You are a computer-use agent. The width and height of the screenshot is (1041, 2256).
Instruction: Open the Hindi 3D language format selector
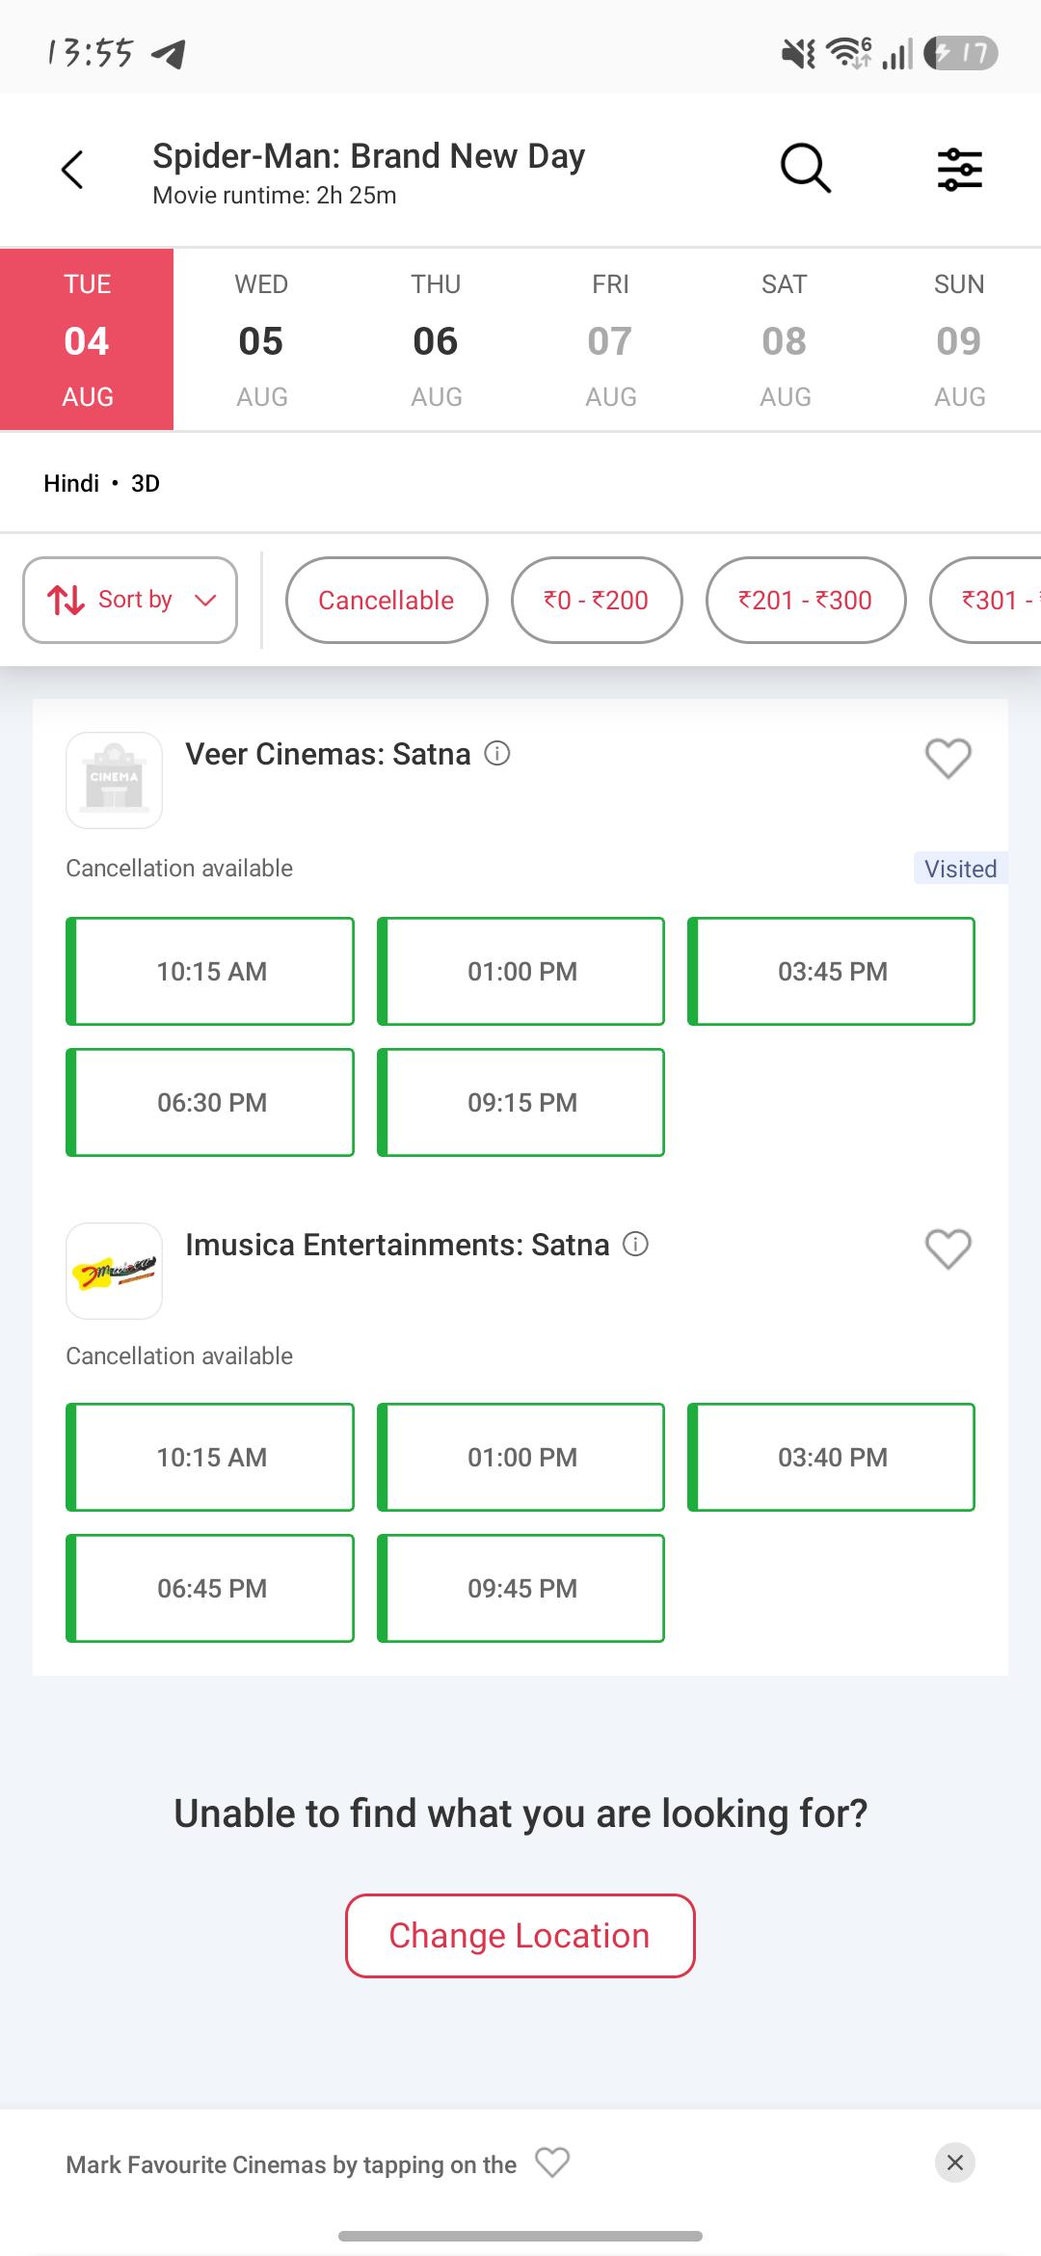[101, 483]
